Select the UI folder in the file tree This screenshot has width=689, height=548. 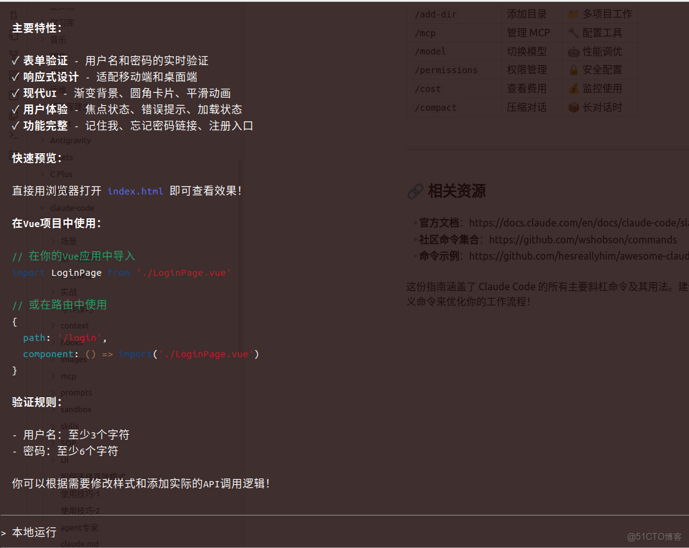point(64,460)
